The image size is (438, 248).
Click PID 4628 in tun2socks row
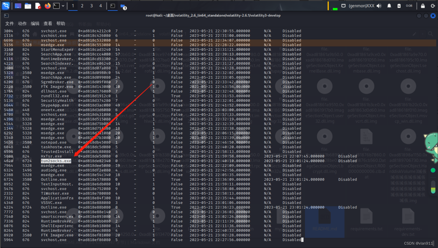tap(9, 161)
